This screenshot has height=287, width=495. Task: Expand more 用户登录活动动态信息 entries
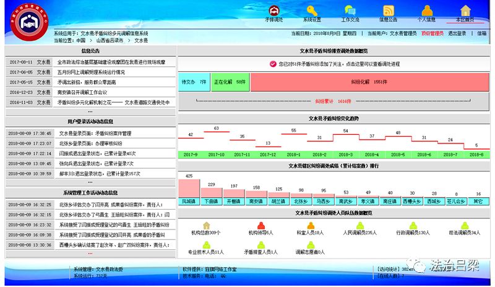90,182
